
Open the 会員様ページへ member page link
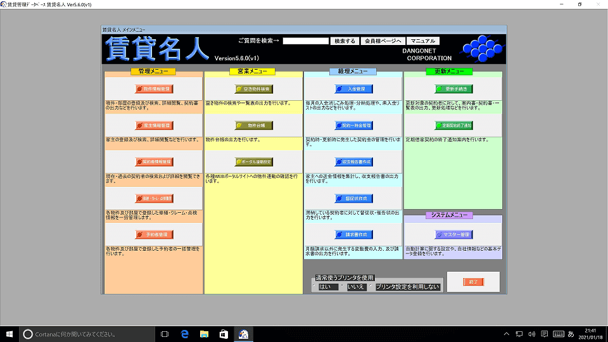382,41
